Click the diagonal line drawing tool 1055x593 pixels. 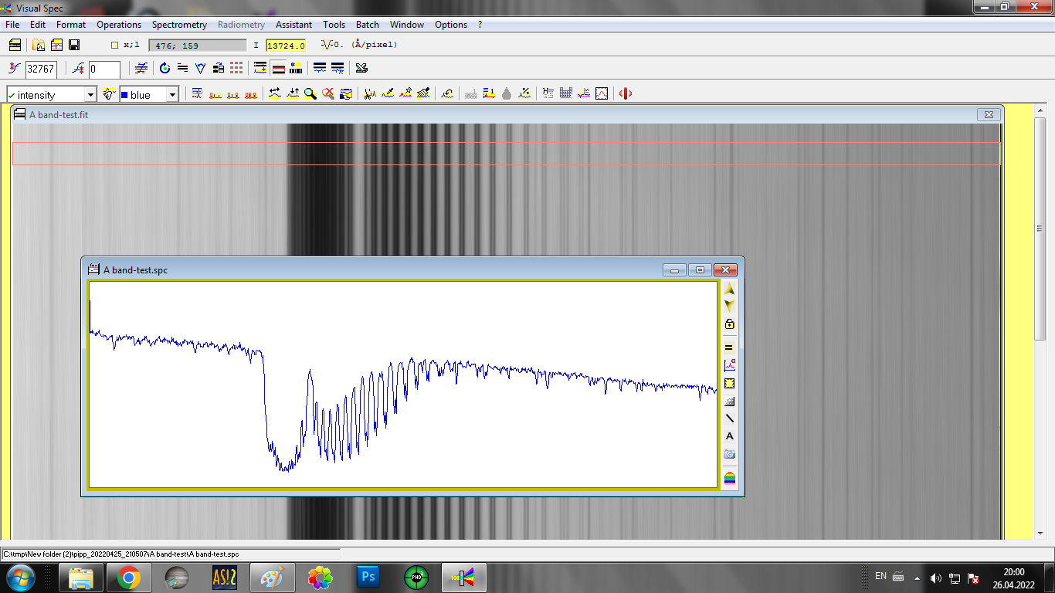729,418
